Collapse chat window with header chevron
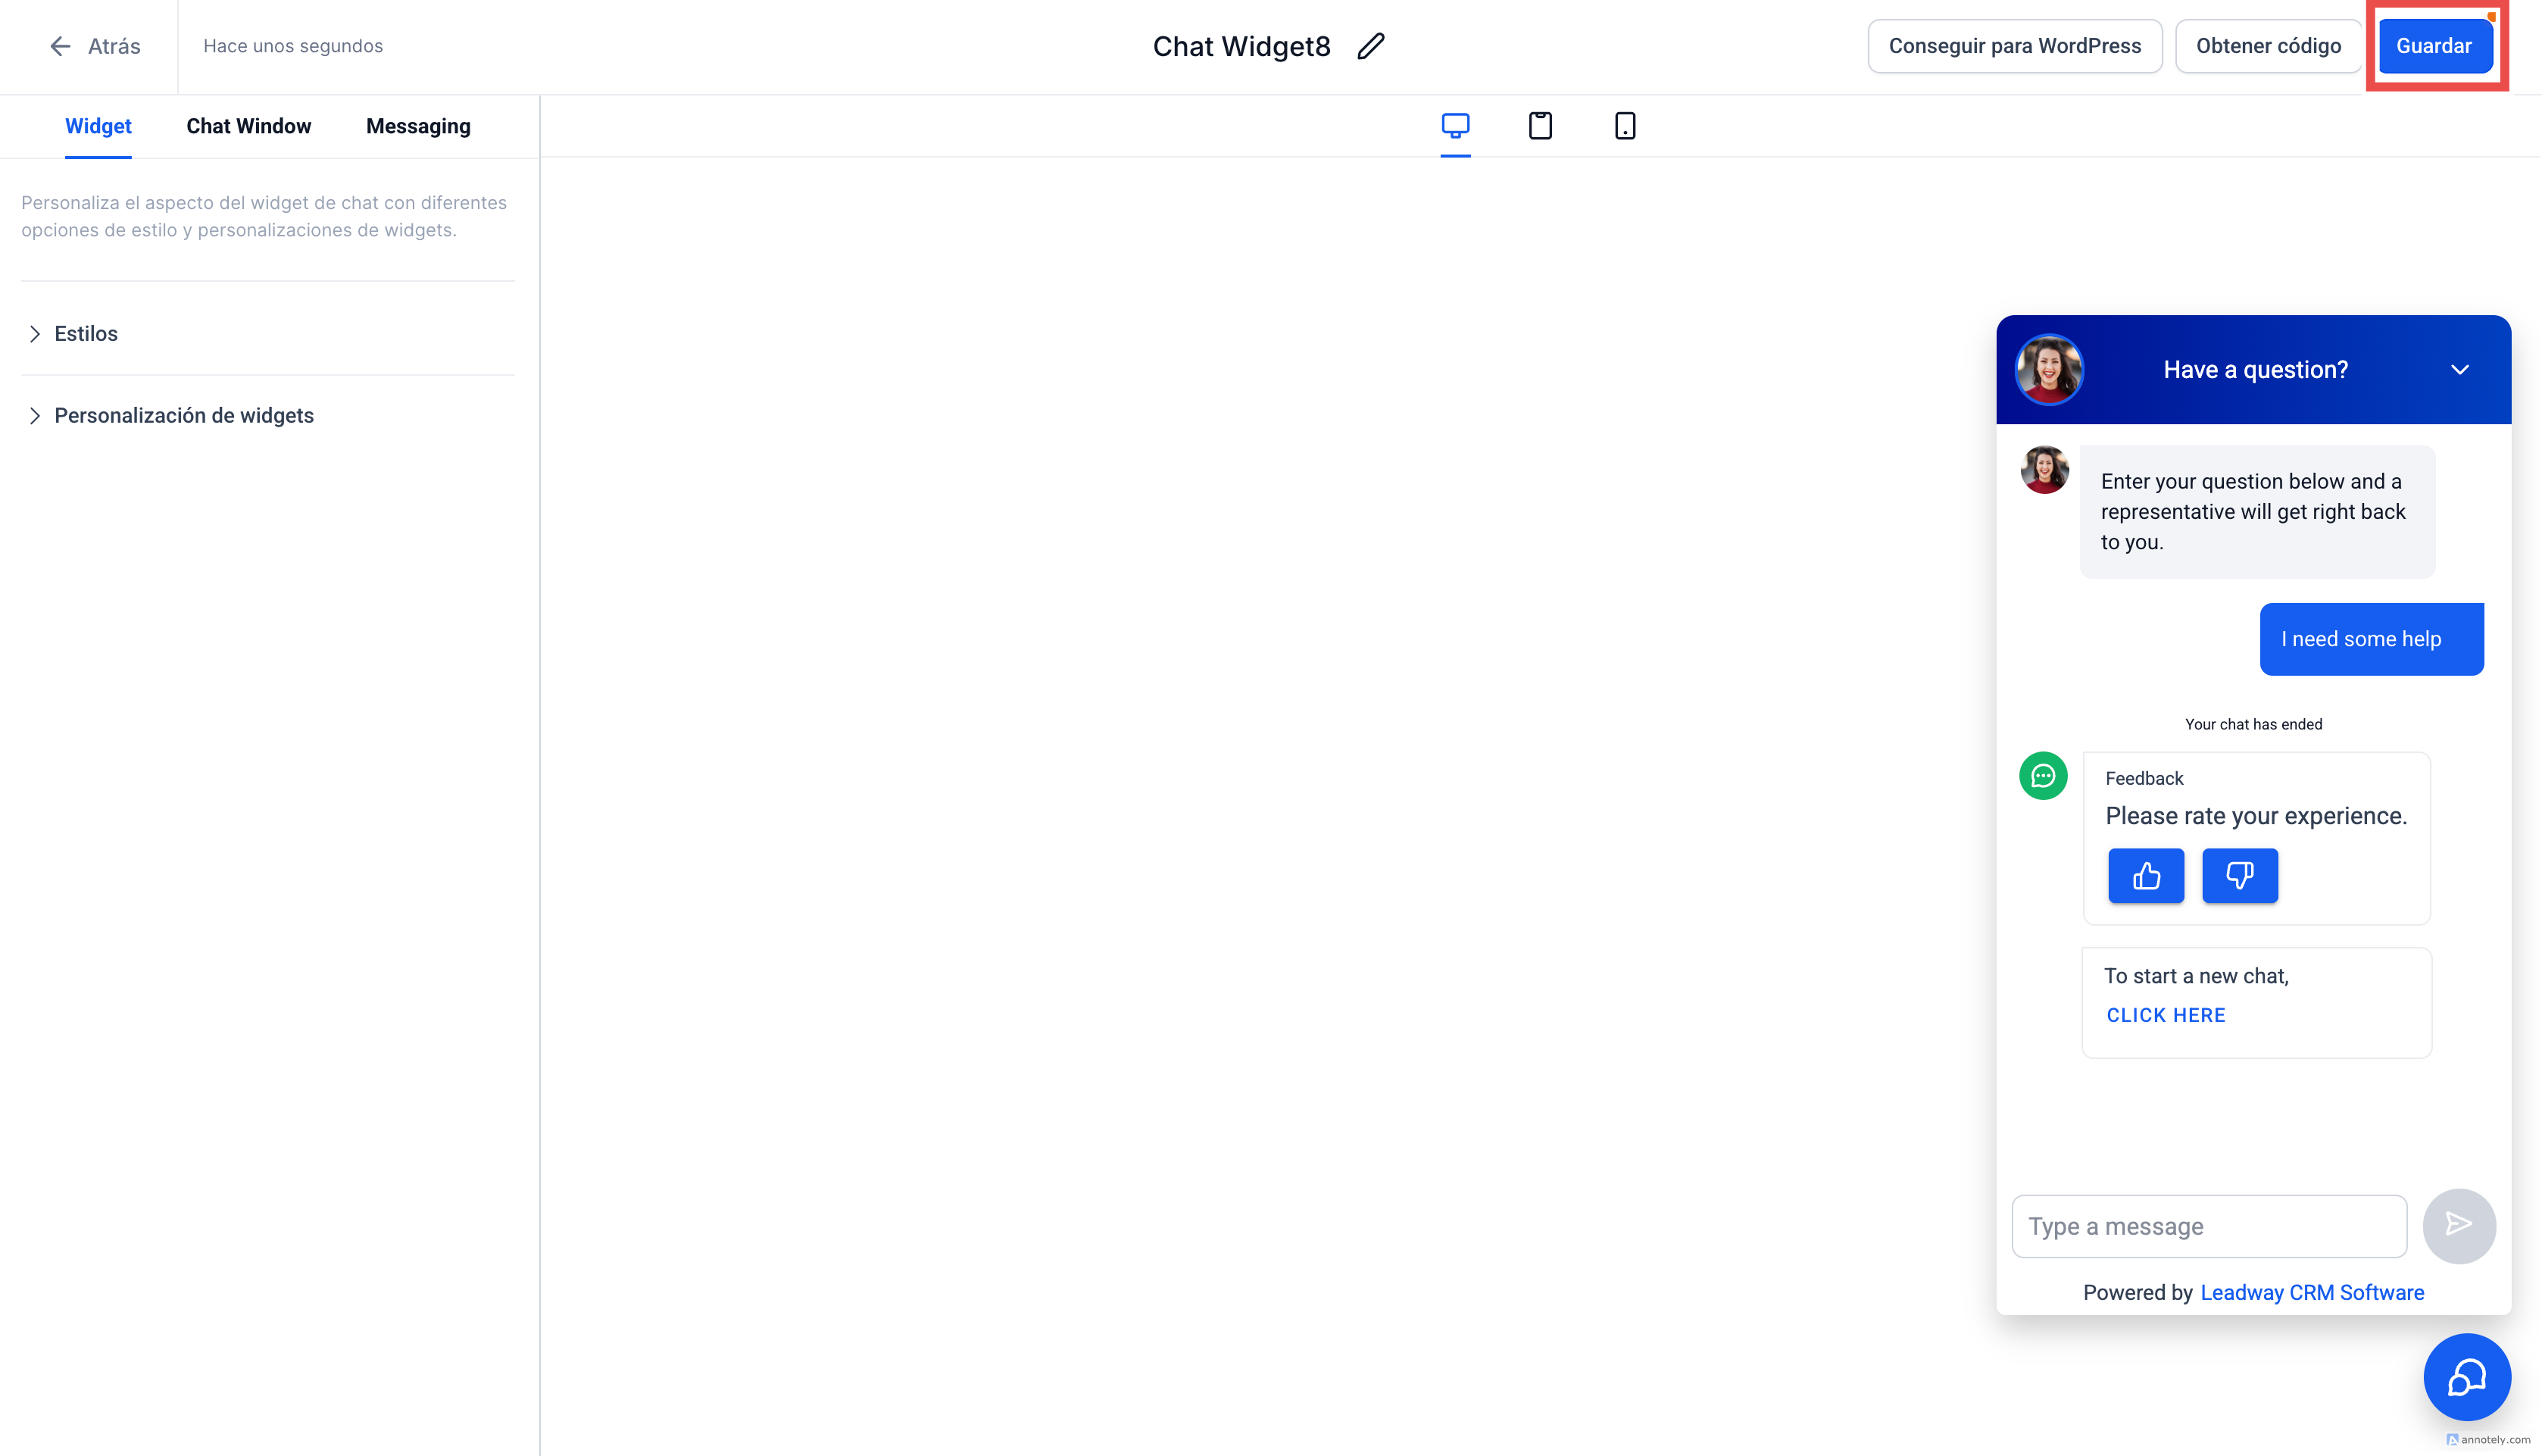2542x1456 pixels. click(2459, 370)
